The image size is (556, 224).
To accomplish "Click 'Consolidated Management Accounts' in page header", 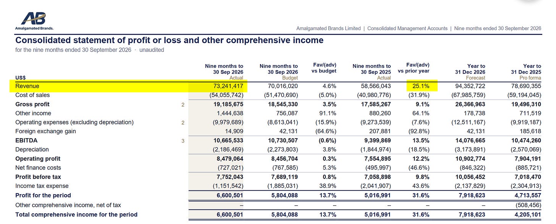I will click(407, 28).
